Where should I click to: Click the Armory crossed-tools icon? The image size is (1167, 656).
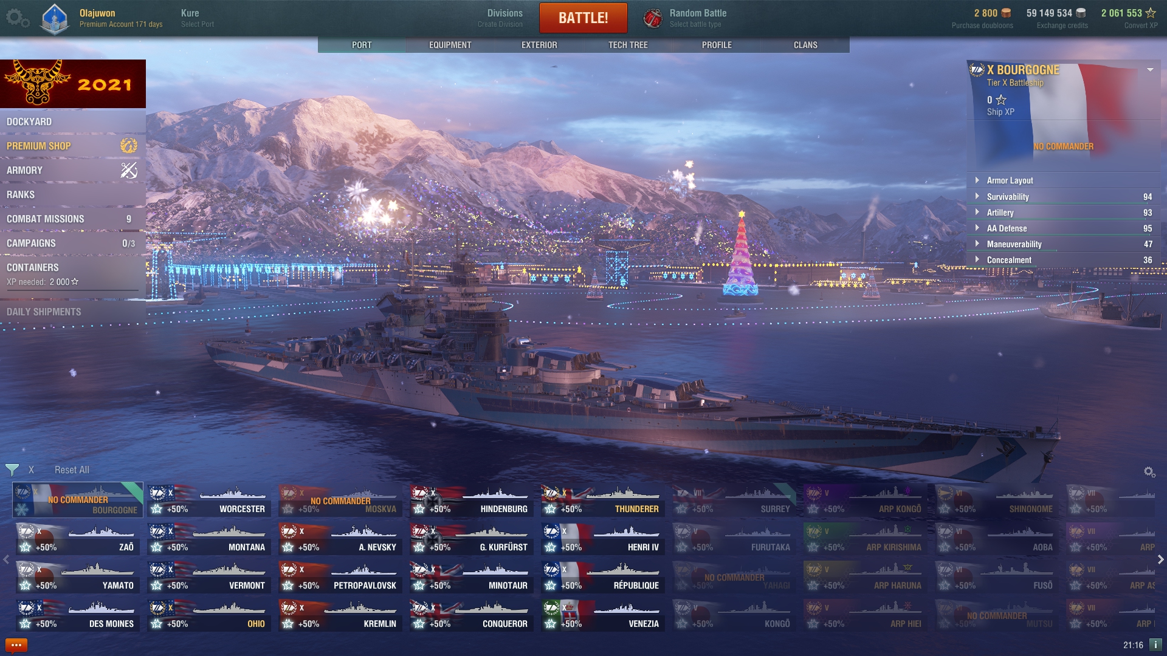tap(129, 170)
